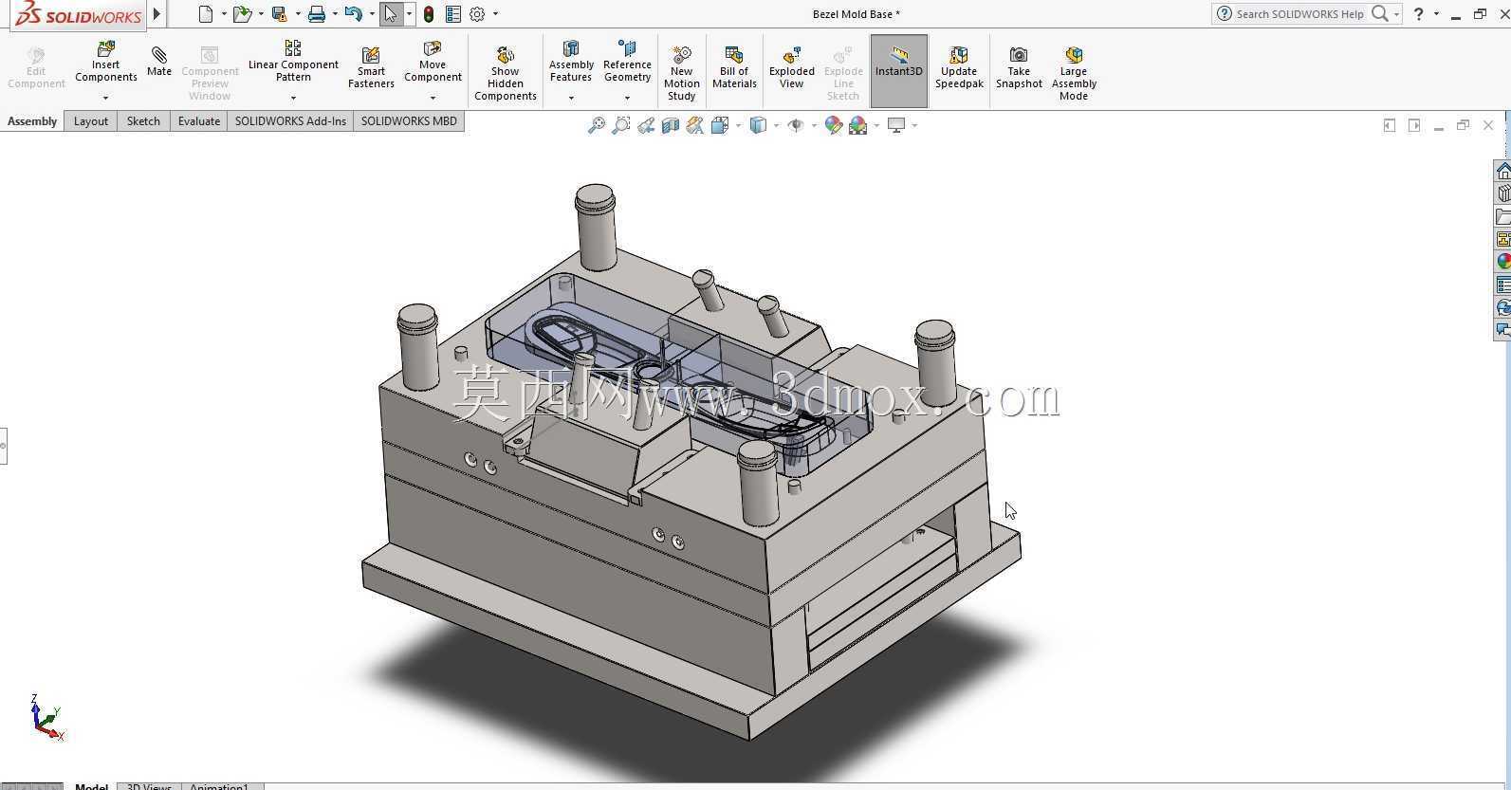The width and height of the screenshot is (1511, 790).
Task: Open SOLIDWORKS Resources home task pane tab
Action: 1503,171
